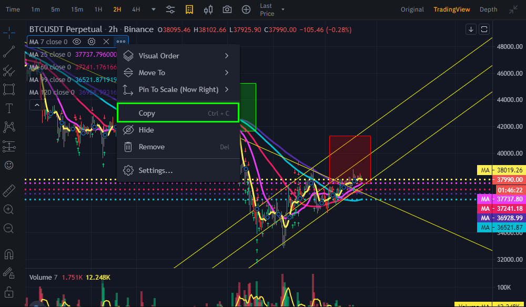Expand Pin To Scale submenu
This screenshot has height=307, width=526.
[178, 89]
